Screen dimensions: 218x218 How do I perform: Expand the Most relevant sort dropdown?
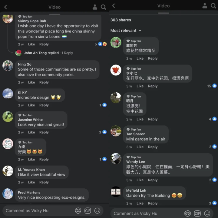coord(126,31)
